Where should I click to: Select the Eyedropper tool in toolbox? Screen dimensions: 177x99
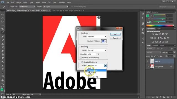2,33
